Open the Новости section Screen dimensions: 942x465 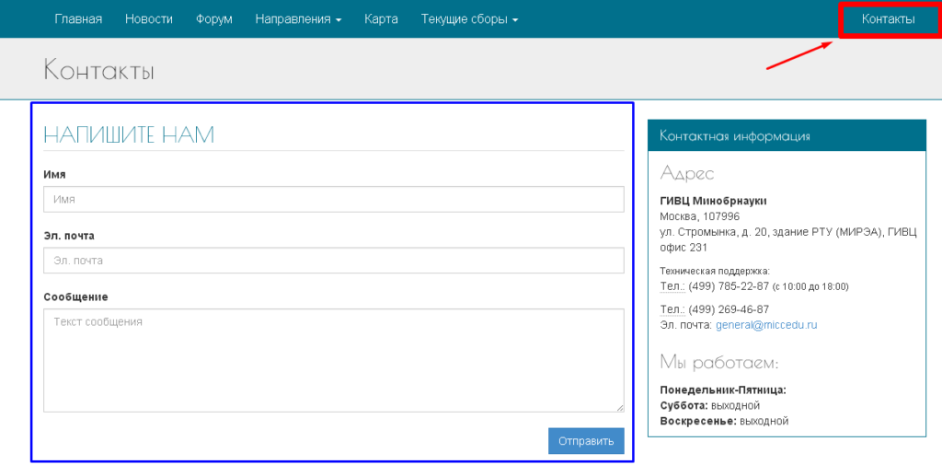click(149, 19)
